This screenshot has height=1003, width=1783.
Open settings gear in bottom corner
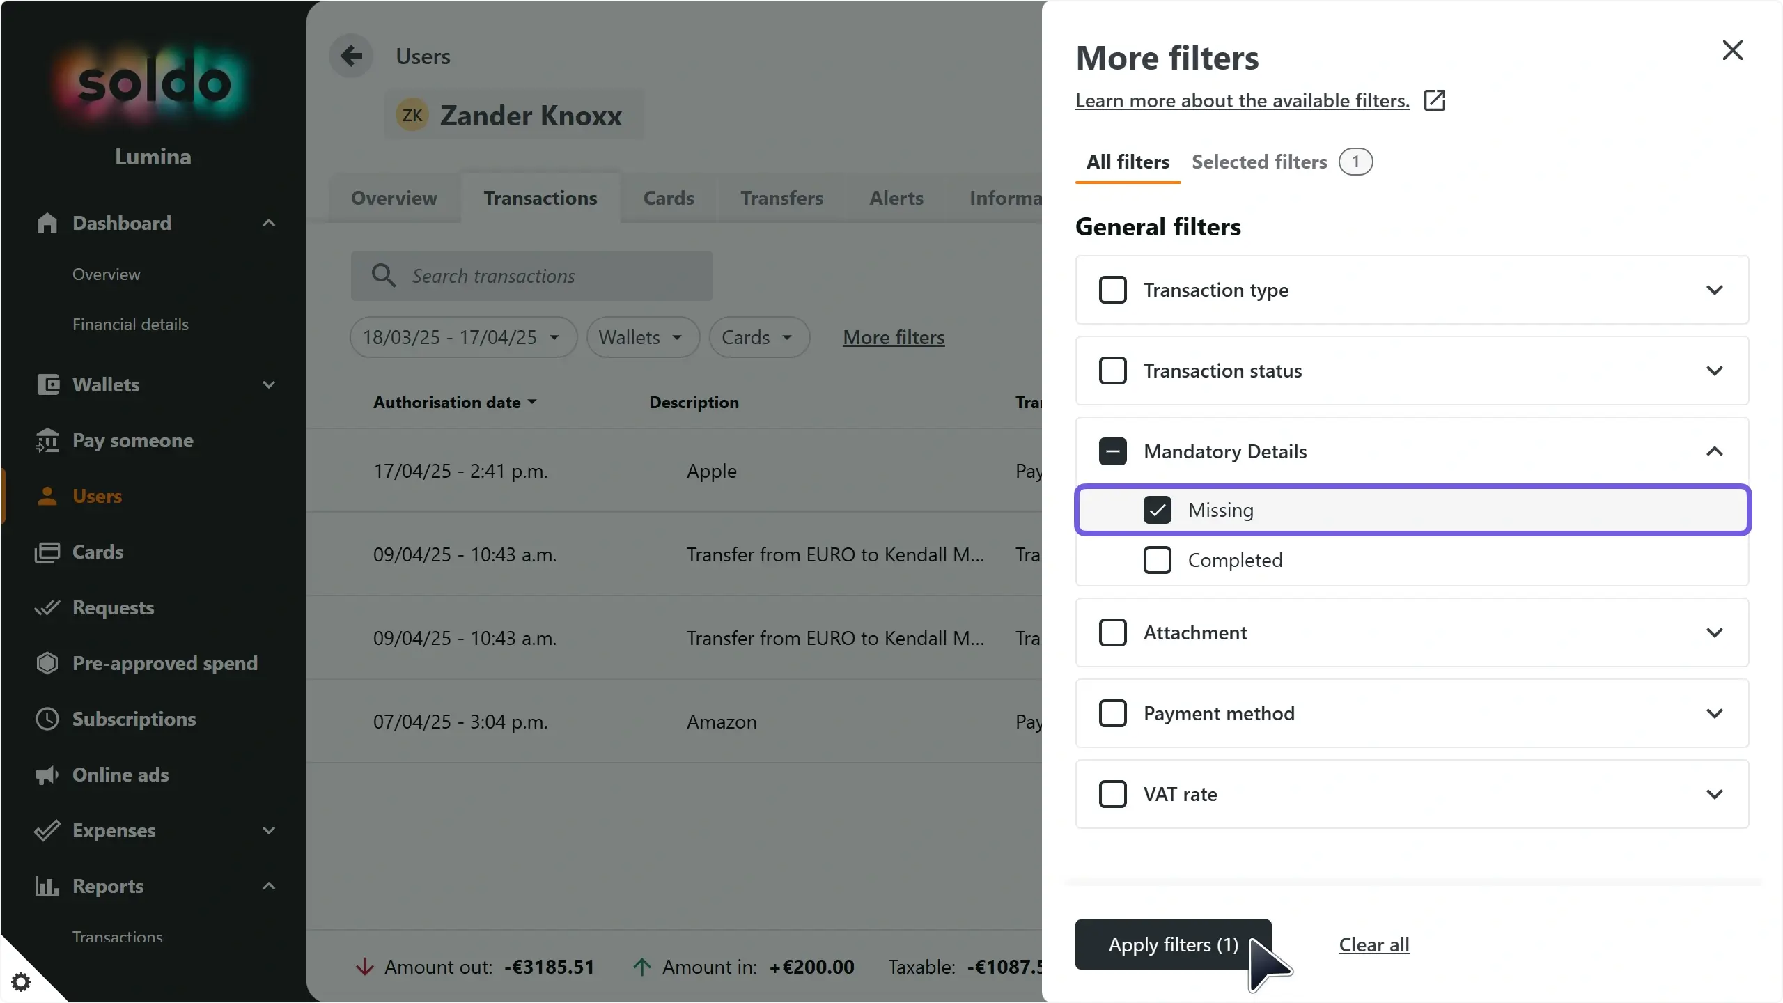[x=22, y=982]
